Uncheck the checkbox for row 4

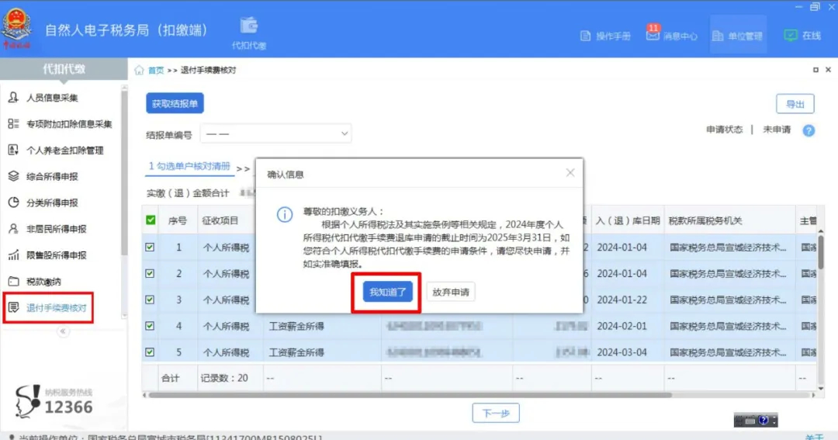point(151,326)
